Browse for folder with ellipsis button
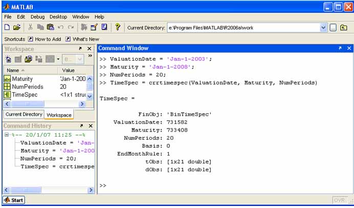Image resolution: width=354 pixels, height=208 pixels. [333, 28]
